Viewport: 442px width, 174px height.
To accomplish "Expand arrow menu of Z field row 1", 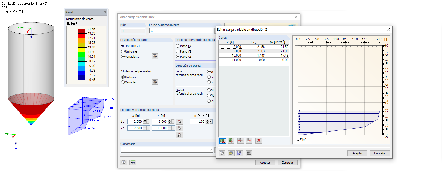I will [173, 121].
